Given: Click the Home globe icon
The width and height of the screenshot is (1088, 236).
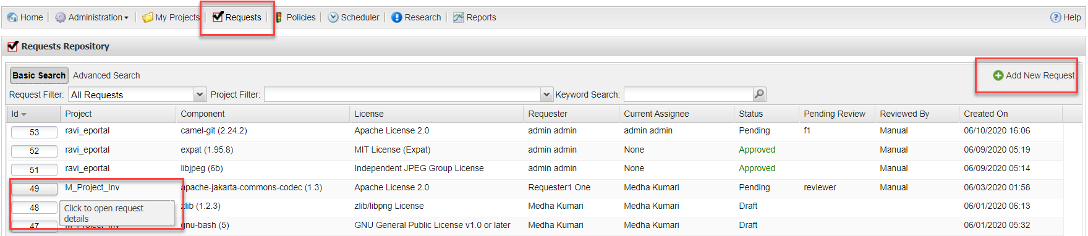Looking at the screenshot, I should pos(12,17).
